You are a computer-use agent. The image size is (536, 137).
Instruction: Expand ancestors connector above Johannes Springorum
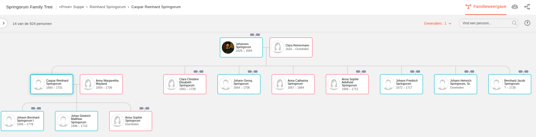pyautogui.click(x=255, y=35)
